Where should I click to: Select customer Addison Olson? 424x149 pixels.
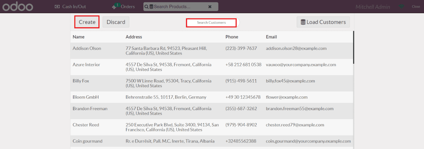[212, 51]
